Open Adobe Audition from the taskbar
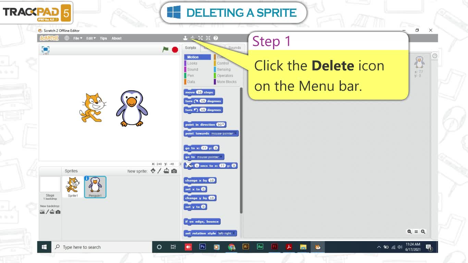The height and width of the screenshot is (263, 468). tap(260, 247)
